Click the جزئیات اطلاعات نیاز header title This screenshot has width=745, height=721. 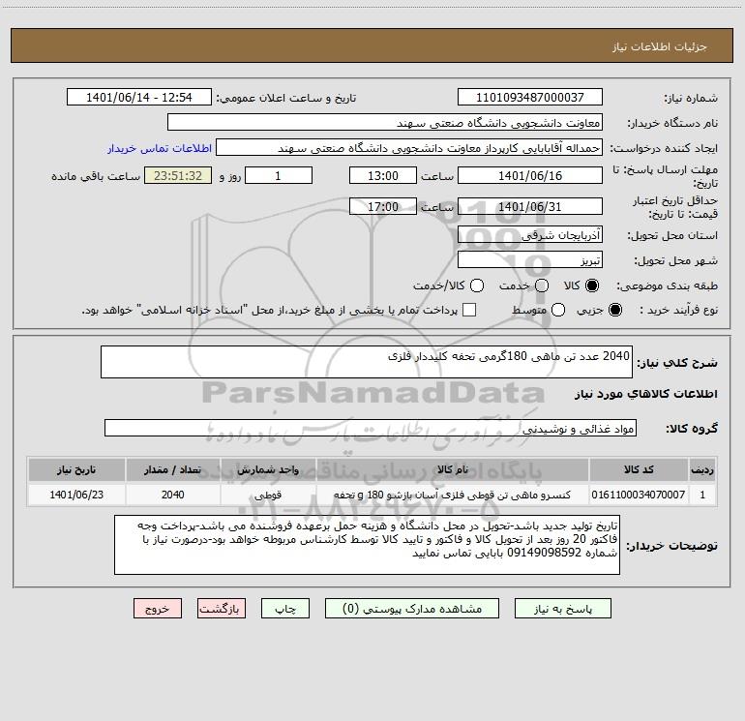[660, 46]
